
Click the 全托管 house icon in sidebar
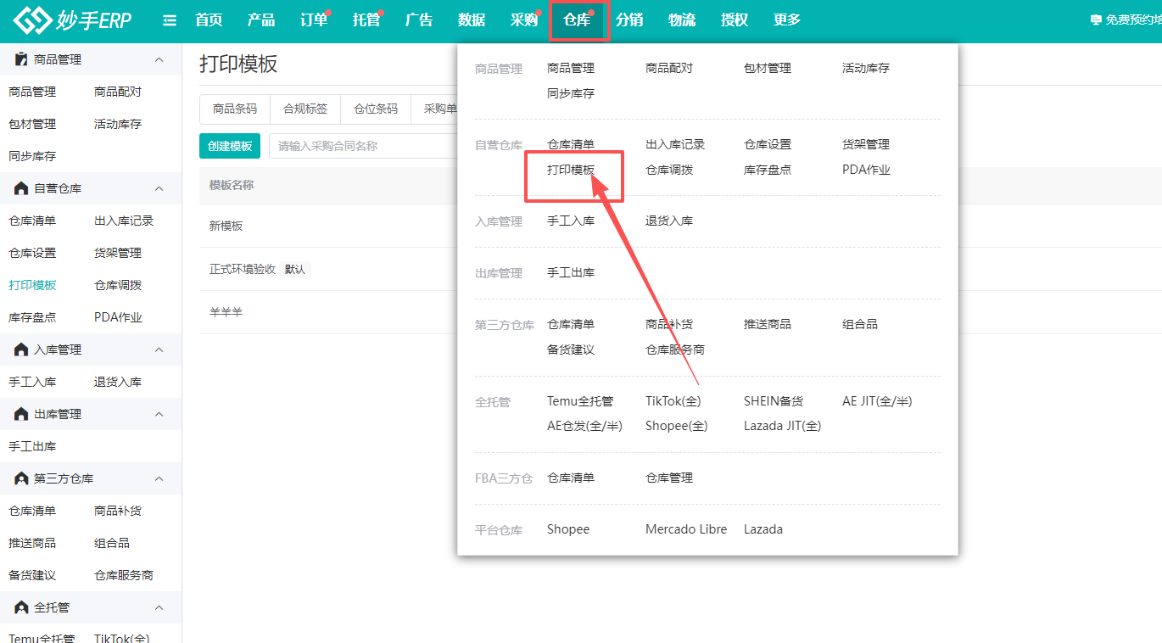coord(21,607)
